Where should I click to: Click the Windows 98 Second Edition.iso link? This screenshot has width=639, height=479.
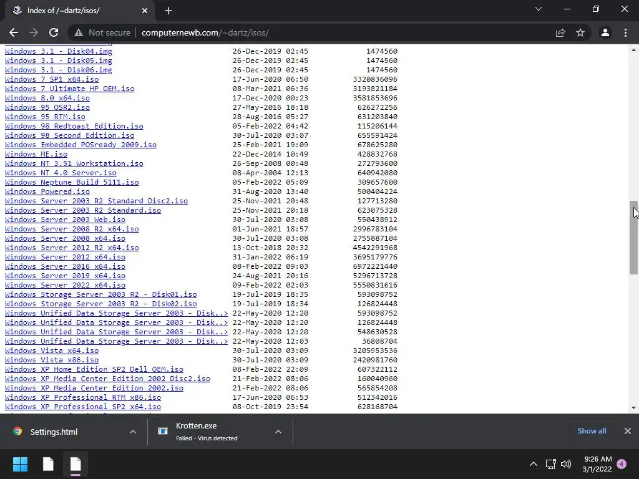coord(70,135)
